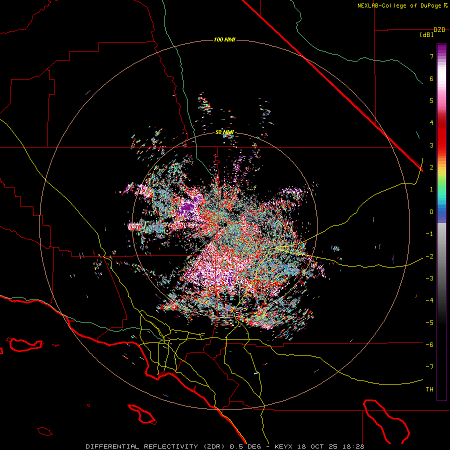
Task: Click the '-5' value on color scale
Action: (429, 322)
